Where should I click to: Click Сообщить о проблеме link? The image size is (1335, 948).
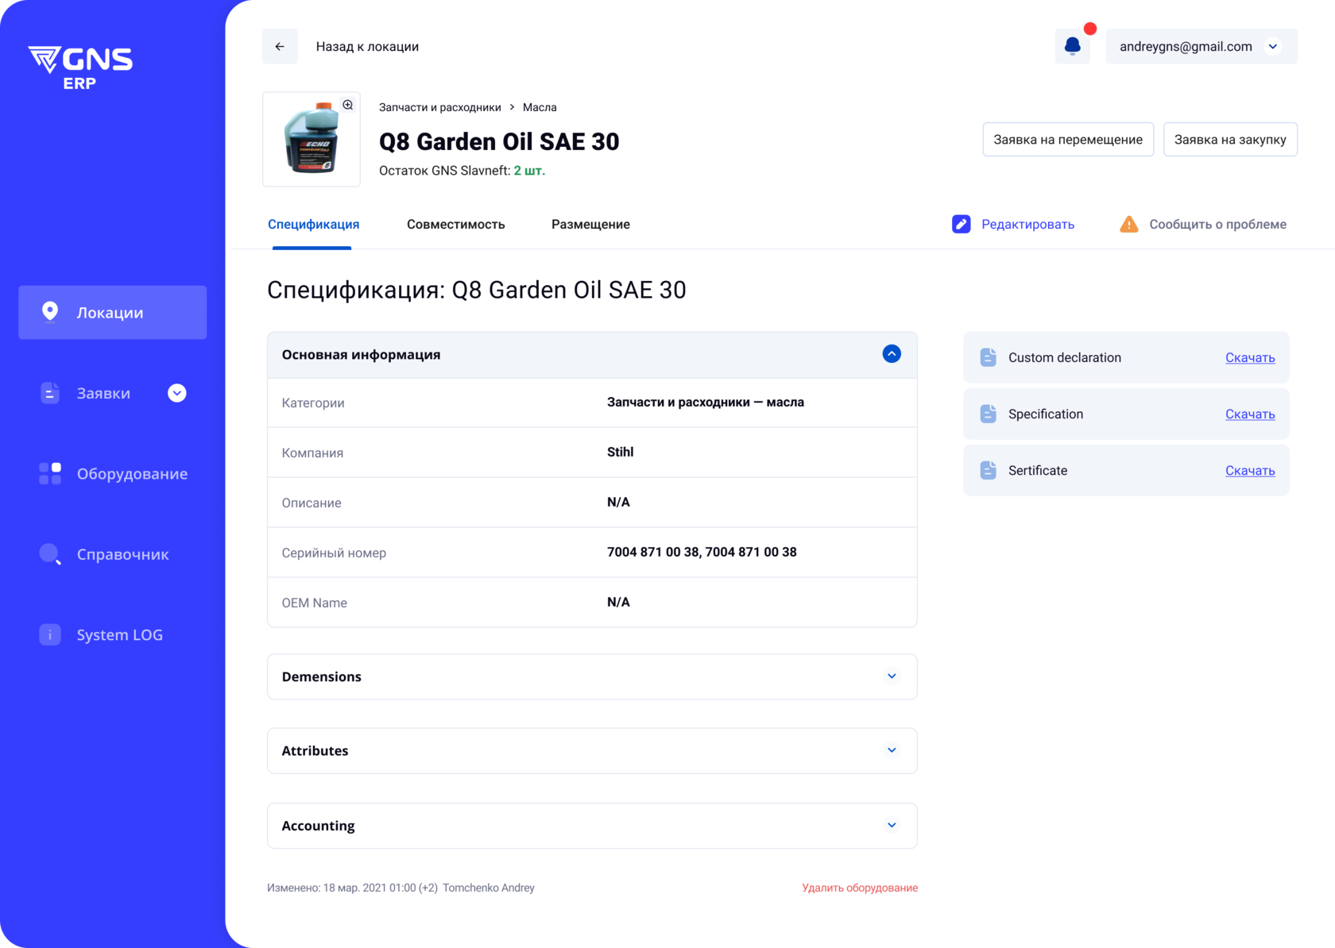point(1217,224)
